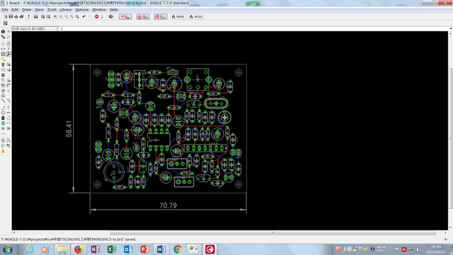
Task: Select the Info tool in left sidebar
Action: (3, 31)
